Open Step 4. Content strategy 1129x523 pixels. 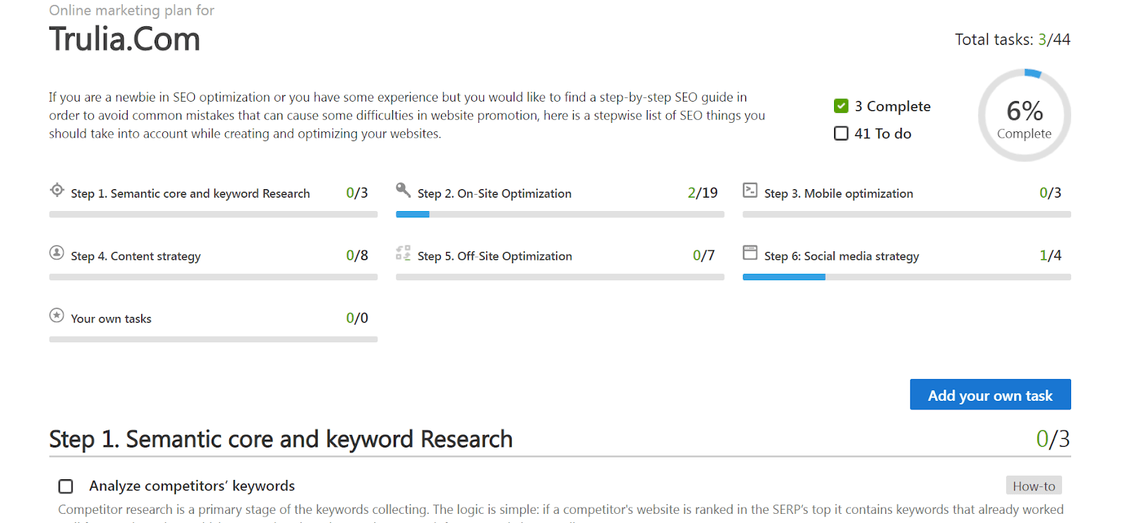(135, 256)
